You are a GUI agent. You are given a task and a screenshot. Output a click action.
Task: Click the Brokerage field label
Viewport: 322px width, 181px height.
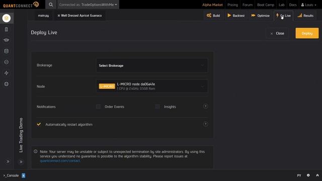coord(44,65)
